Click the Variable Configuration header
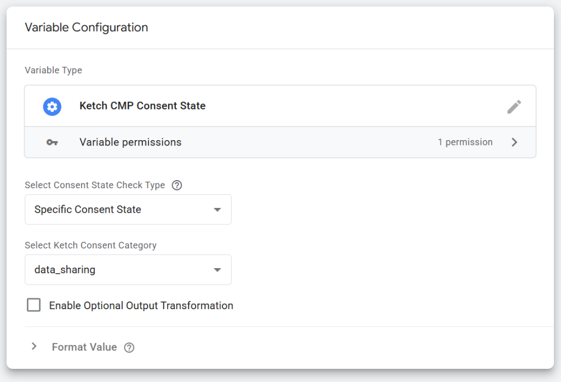This screenshot has height=382, width=561. [x=86, y=27]
